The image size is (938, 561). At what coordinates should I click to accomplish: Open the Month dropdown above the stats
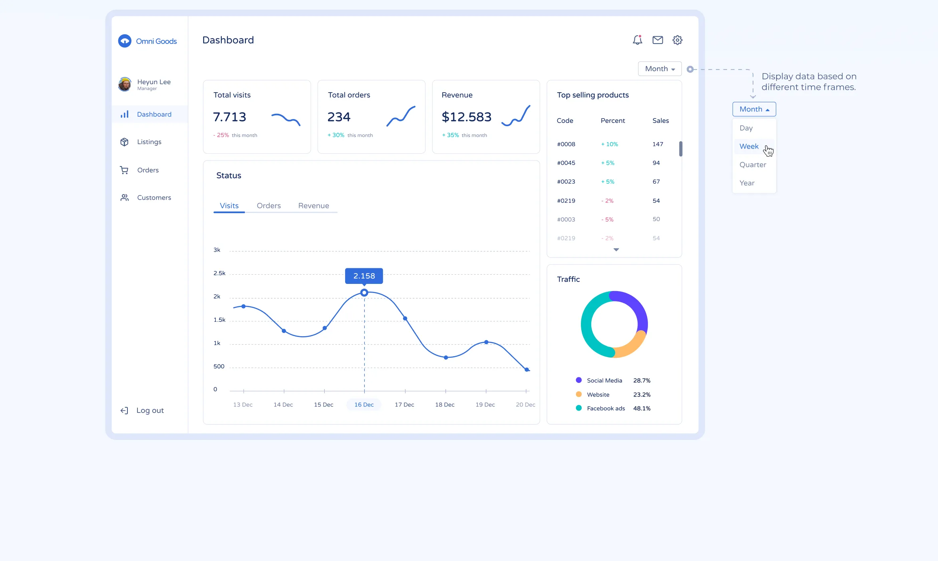tap(659, 68)
